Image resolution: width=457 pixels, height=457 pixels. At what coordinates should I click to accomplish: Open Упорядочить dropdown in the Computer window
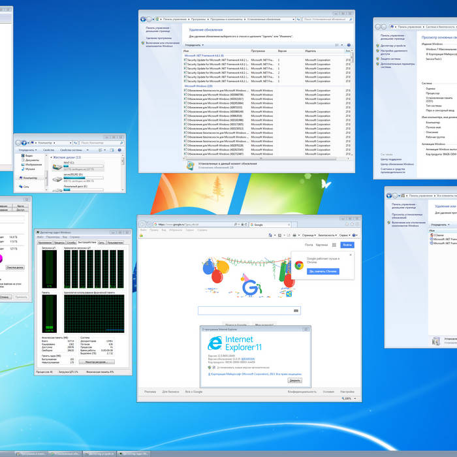(x=27, y=150)
